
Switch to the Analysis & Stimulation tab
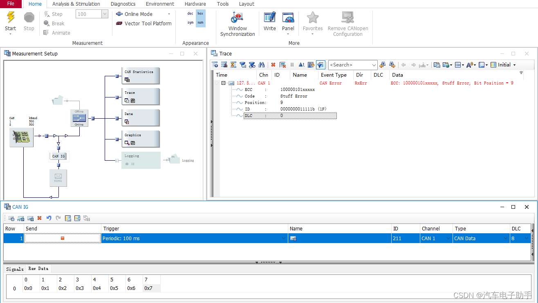tap(76, 4)
